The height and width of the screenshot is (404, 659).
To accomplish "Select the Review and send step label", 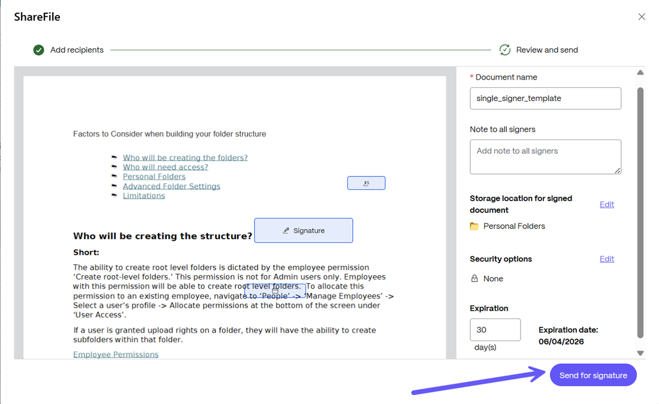I will [547, 50].
